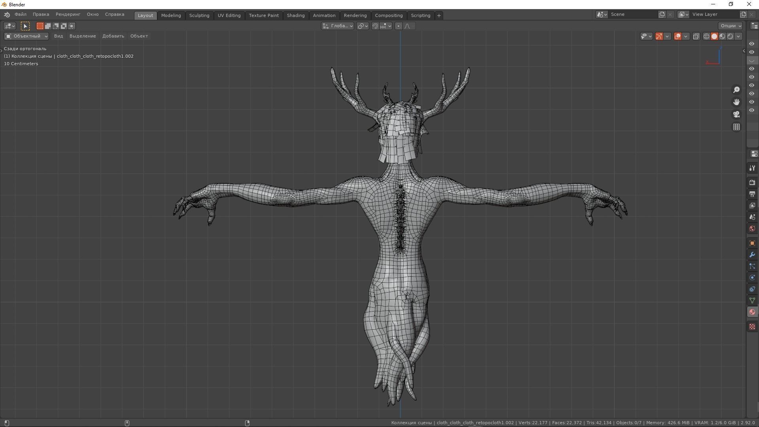Image resolution: width=759 pixels, height=427 pixels.
Task: Toggle camera view with the camera icon
Action: (x=736, y=115)
